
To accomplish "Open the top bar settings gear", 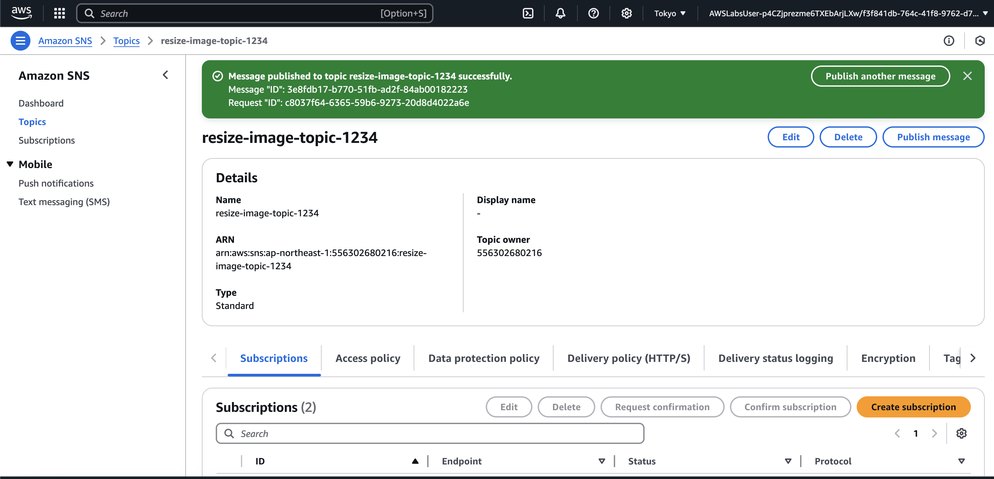I will [x=626, y=14].
